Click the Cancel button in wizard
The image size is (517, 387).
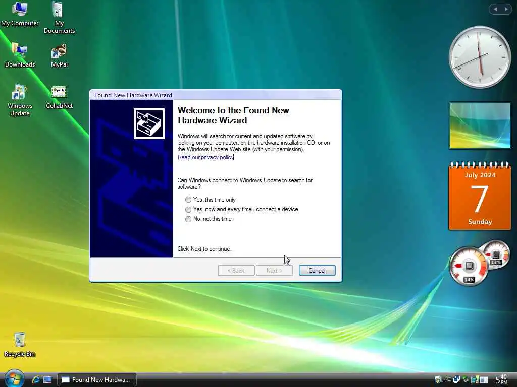pyautogui.click(x=317, y=271)
